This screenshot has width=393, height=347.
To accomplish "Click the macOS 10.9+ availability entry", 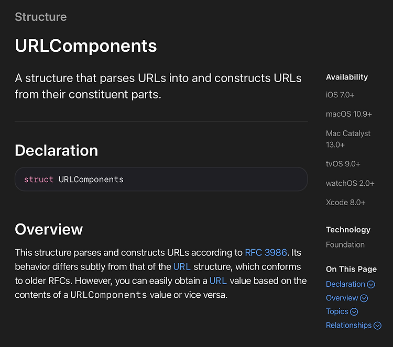I will coord(348,114).
